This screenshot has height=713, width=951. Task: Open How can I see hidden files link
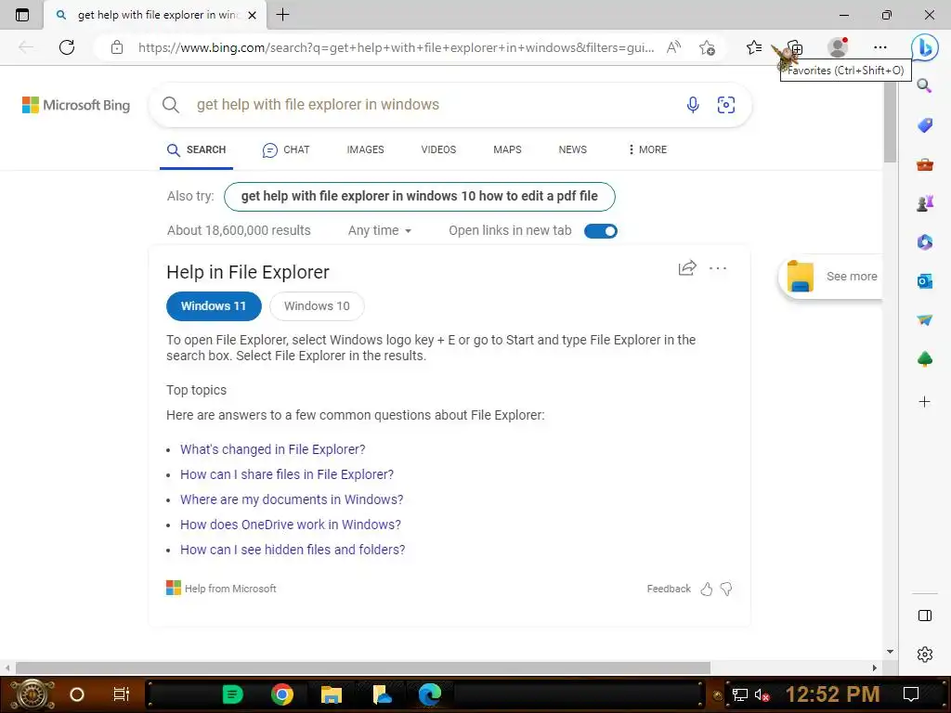pos(293,550)
